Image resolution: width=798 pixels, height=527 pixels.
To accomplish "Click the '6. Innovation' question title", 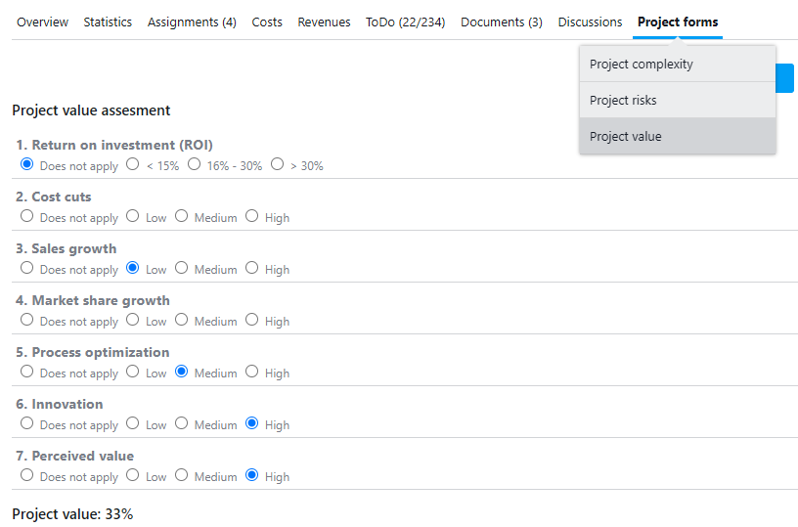I will (60, 405).
